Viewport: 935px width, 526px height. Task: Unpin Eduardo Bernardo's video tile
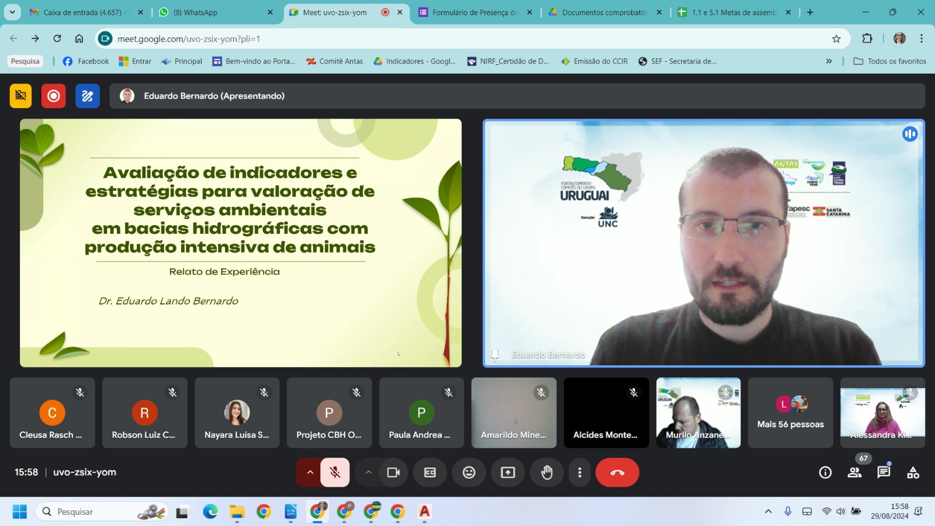(x=495, y=355)
